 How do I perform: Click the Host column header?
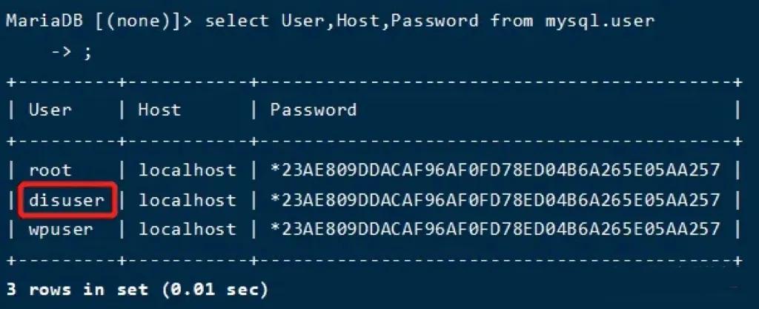tap(159, 110)
